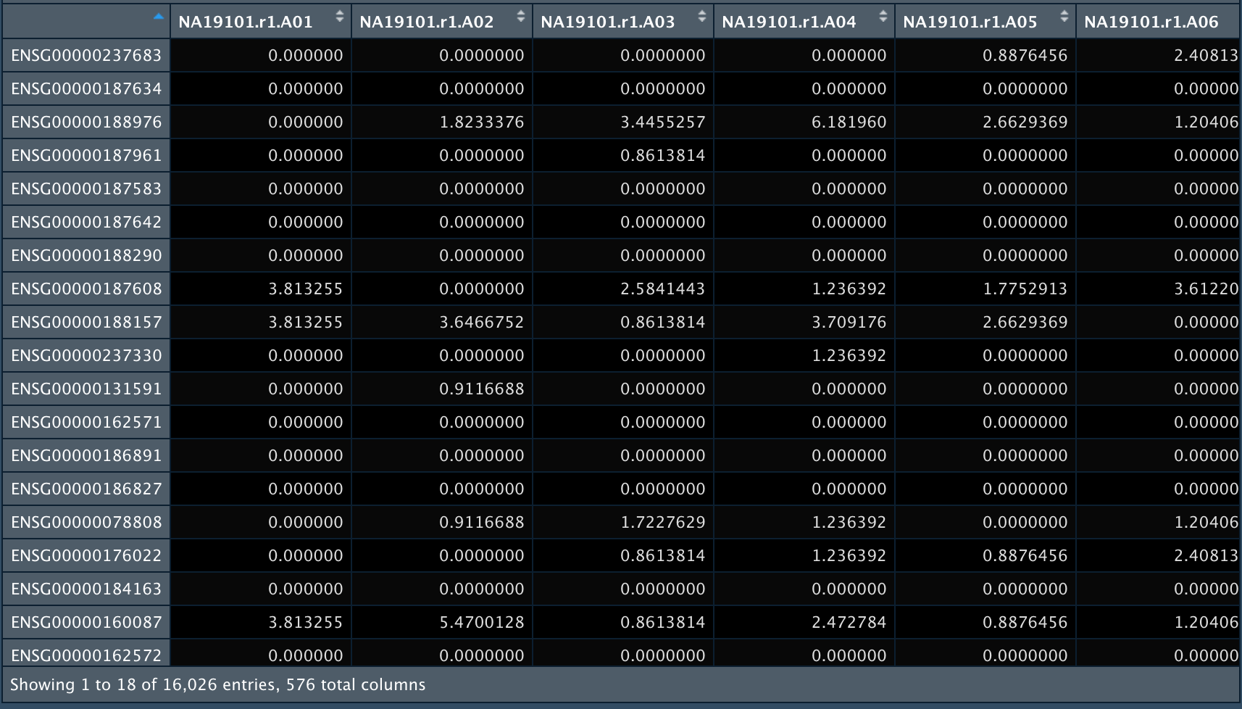1242x709 pixels.
Task: Click row name ENSG00000187634
Action: (86, 88)
